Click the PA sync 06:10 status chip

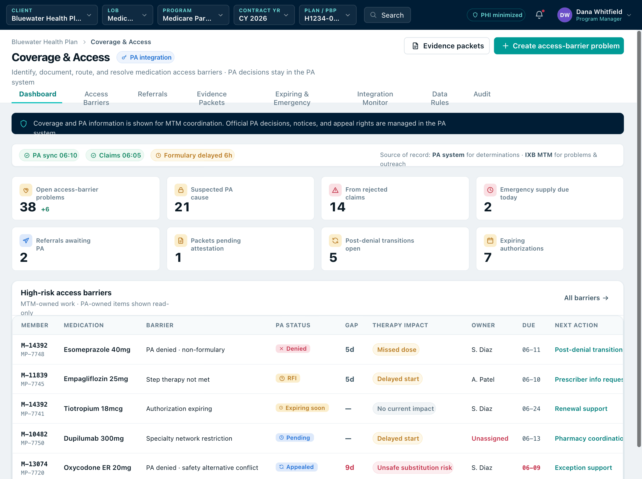pos(49,155)
